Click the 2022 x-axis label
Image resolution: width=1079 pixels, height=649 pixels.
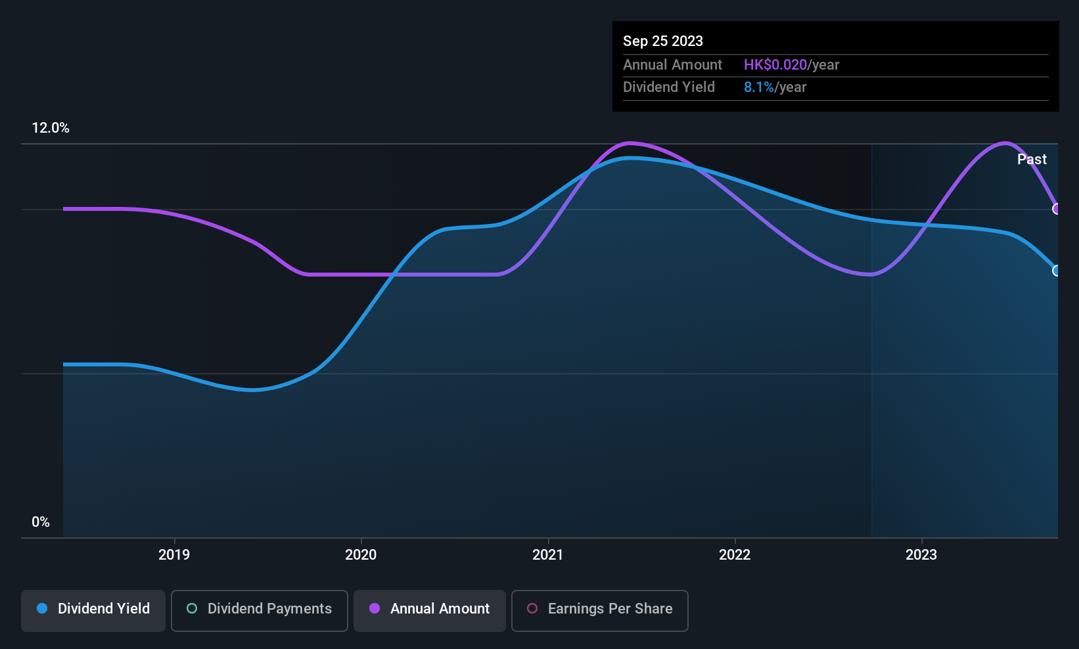point(735,554)
